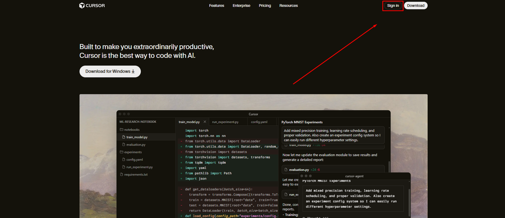Open the Resources menu

tap(288, 6)
